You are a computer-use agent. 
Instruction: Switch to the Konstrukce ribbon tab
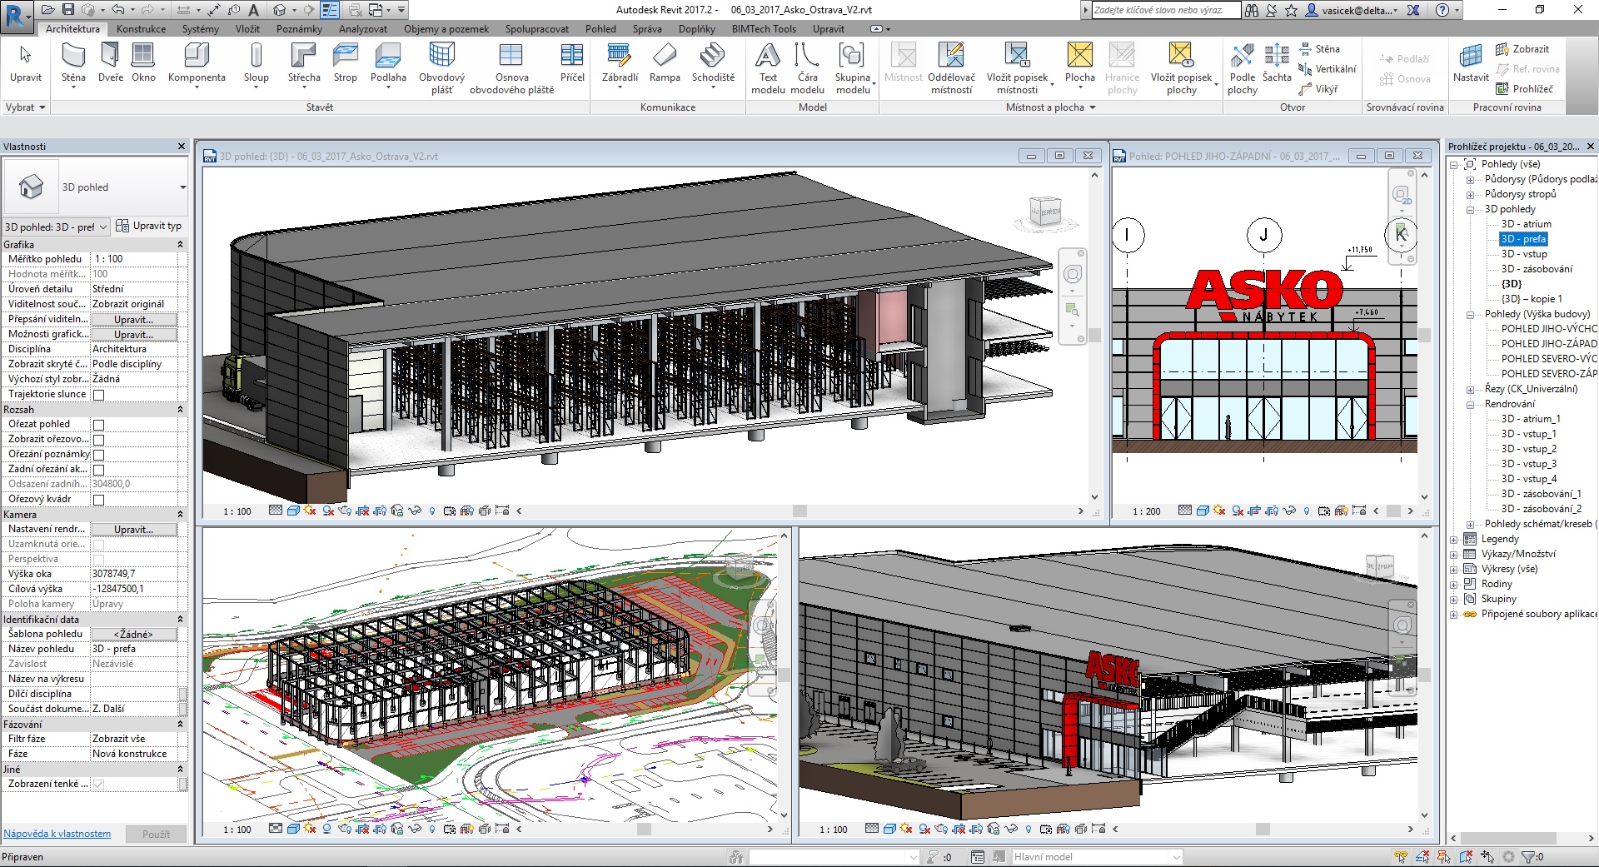click(x=141, y=29)
